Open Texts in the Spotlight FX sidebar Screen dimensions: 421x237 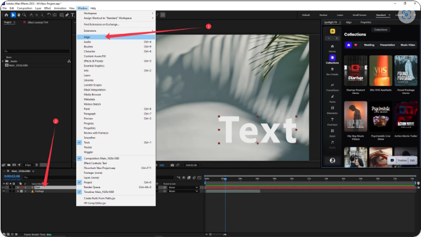pos(332,98)
